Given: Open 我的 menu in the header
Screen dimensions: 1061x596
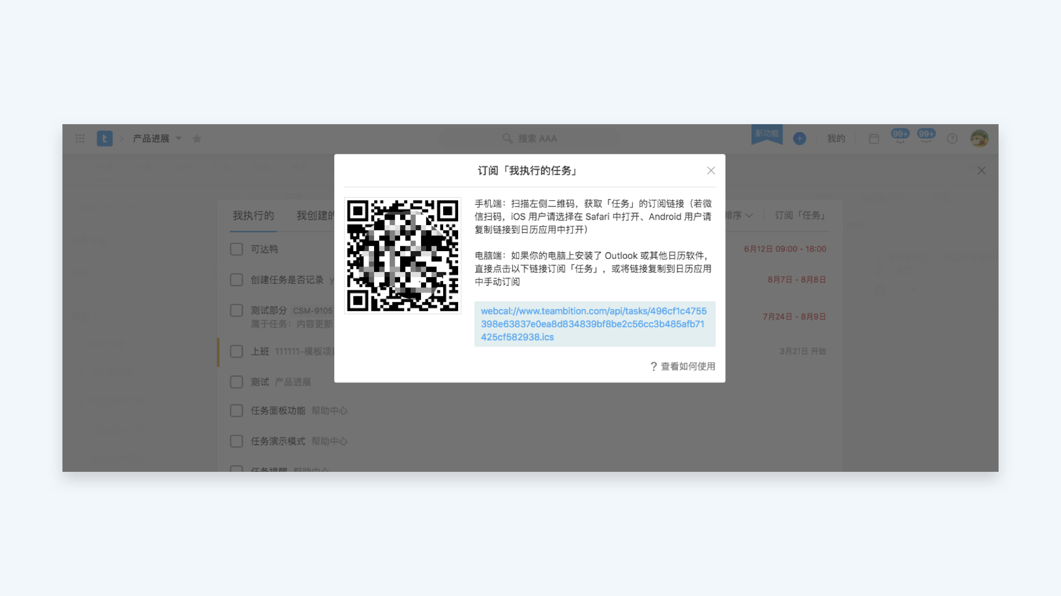Looking at the screenshot, I should [836, 139].
